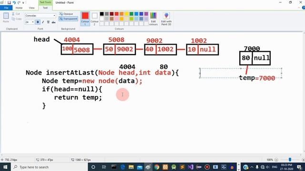Viewport: 305px width, 171px height.
Task: Open Microsoft Edge from taskbar
Action: tap(123, 167)
